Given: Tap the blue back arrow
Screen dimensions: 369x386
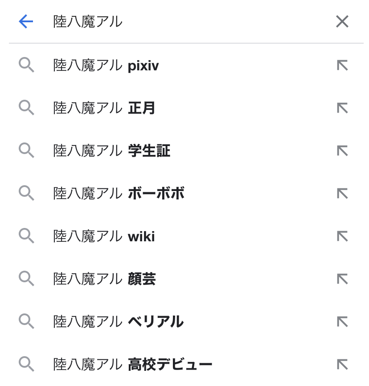Looking at the screenshot, I should click(26, 21).
